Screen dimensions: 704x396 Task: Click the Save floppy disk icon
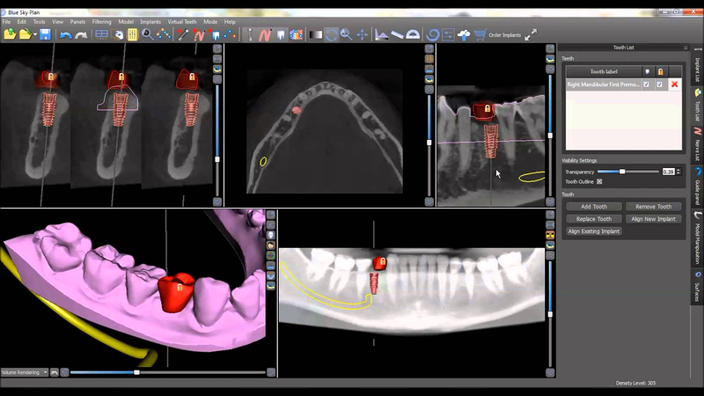coord(45,34)
